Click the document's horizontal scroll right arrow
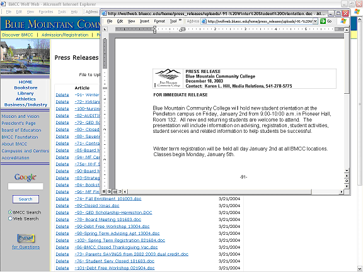The width and height of the screenshot is (363, 272). (342, 191)
